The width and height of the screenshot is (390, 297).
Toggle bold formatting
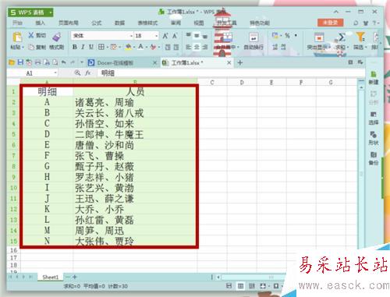[75, 47]
